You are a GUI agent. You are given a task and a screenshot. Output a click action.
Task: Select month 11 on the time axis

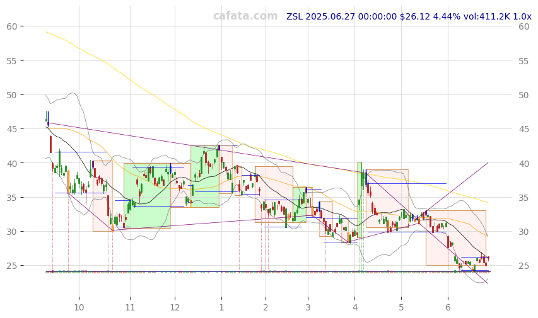(x=130, y=307)
